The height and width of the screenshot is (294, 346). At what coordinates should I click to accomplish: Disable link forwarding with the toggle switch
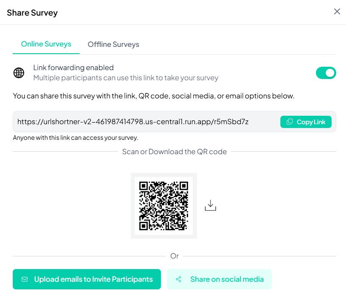326,73
